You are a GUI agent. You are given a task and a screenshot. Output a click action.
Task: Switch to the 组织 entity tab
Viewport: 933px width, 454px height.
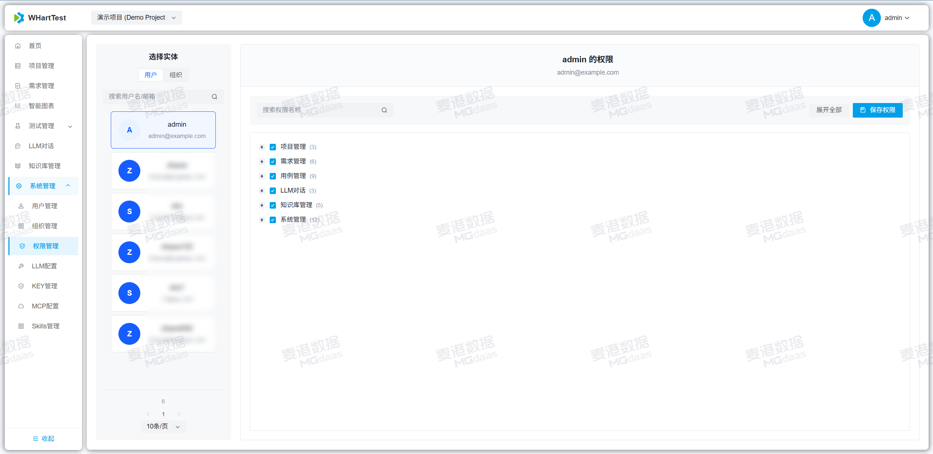click(176, 75)
